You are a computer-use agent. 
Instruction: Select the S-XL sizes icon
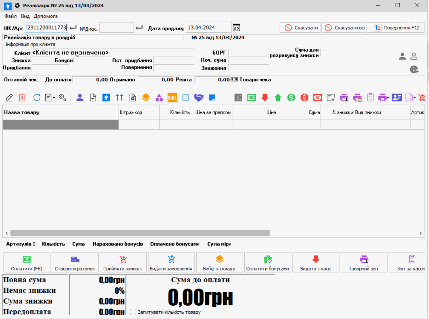tap(172, 97)
